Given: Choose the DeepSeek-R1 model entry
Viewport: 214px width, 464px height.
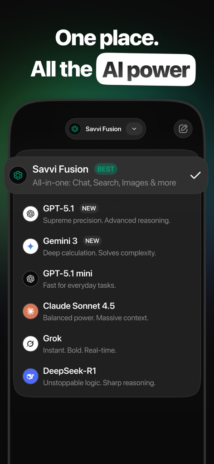Looking at the screenshot, I should (x=107, y=377).
